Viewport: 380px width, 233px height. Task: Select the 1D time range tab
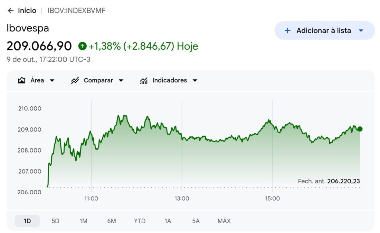click(27, 221)
